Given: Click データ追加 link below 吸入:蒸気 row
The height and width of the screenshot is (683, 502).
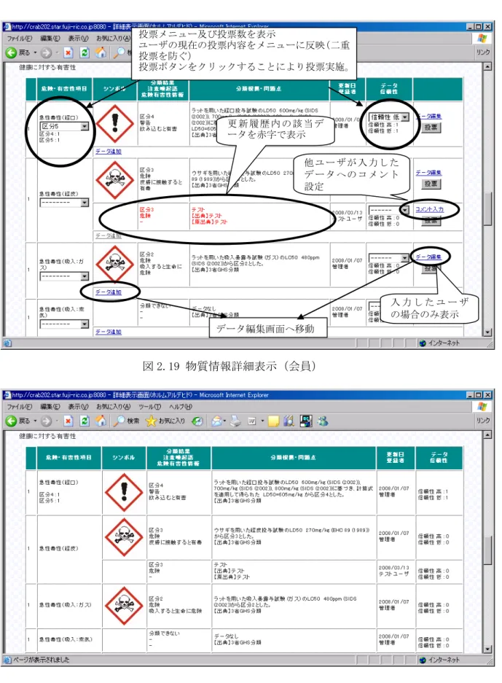Looking at the screenshot, I should pyautogui.click(x=109, y=332).
